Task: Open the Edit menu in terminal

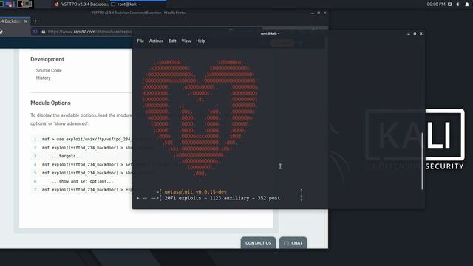Action: coord(172,41)
